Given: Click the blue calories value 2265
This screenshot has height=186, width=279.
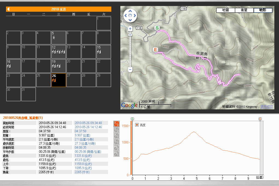Looking at the screenshot, I should pyautogui.click(x=82, y=172).
